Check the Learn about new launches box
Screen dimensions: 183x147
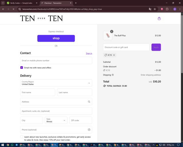pyautogui.click(x=22, y=137)
